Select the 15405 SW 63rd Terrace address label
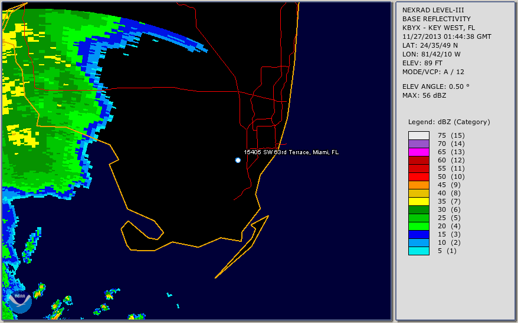The height and width of the screenshot is (323, 518). pos(291,152)
